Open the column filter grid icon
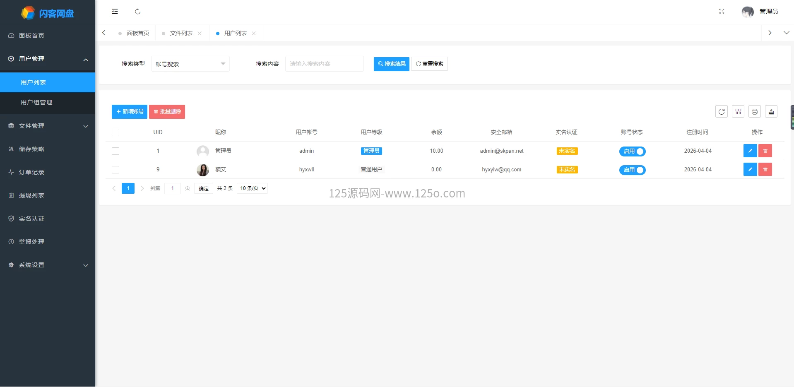The height and width of the screenshot is (387, 794). tap(738, 112)
